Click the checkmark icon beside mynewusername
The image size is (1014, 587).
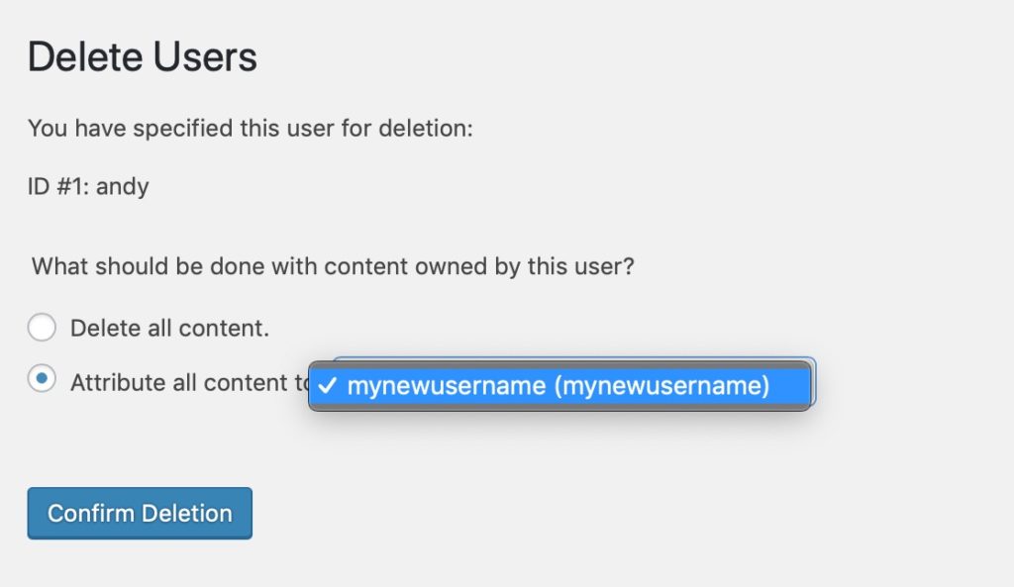click(330, 385)
